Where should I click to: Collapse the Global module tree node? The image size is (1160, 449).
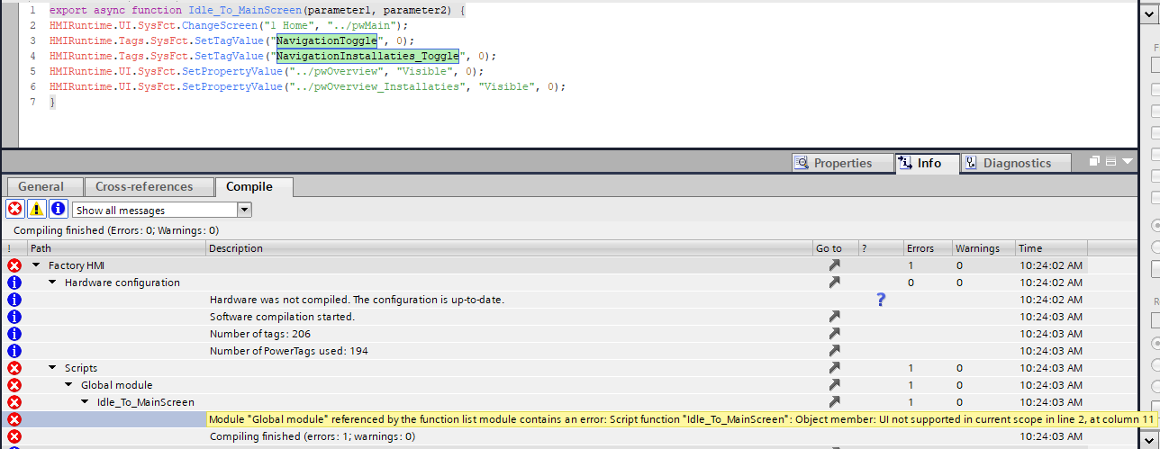(x=69, y=385)
